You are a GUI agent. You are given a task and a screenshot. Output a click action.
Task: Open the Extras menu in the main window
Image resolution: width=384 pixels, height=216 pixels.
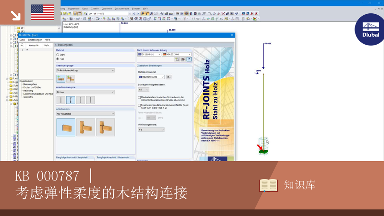[x=85, y=9]
